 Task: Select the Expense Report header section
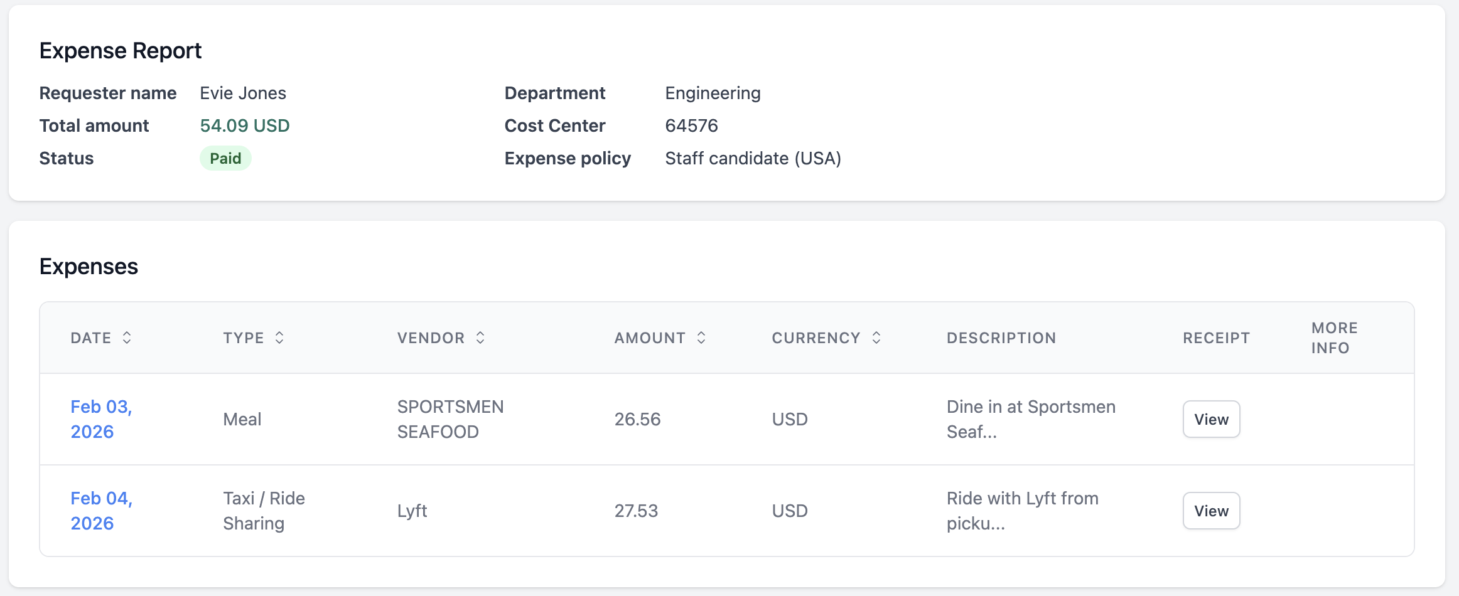coord(121,50)
